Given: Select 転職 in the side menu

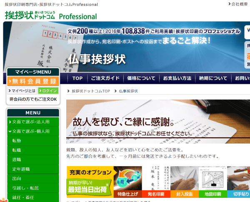Looking at the screenshot, I should click(x=33, y=150).
